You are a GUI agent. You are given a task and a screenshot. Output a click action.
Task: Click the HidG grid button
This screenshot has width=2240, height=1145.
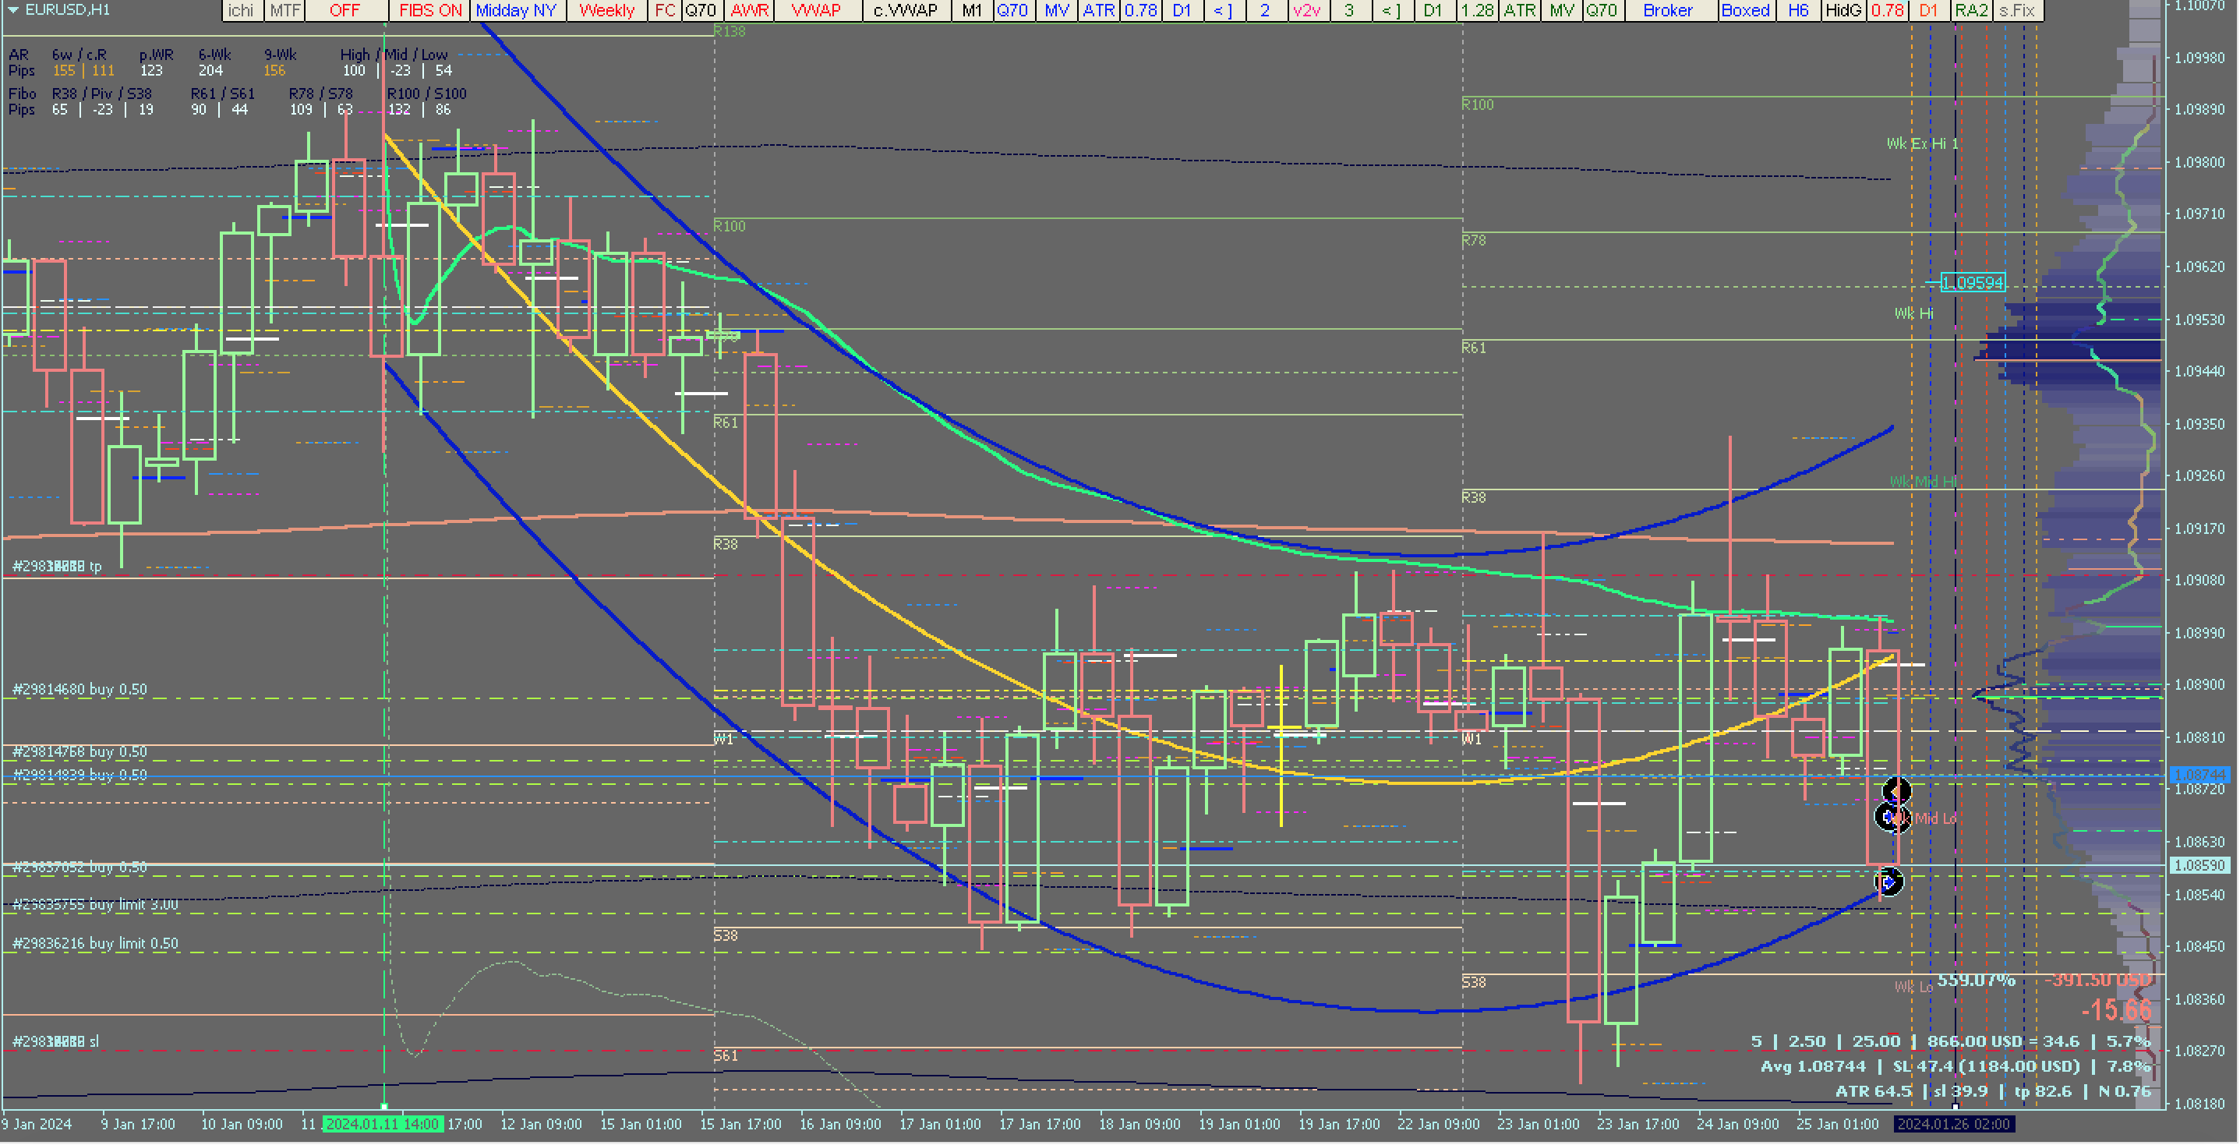coord(1843,10)
